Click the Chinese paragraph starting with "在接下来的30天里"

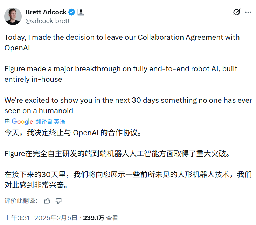(128, 179)
